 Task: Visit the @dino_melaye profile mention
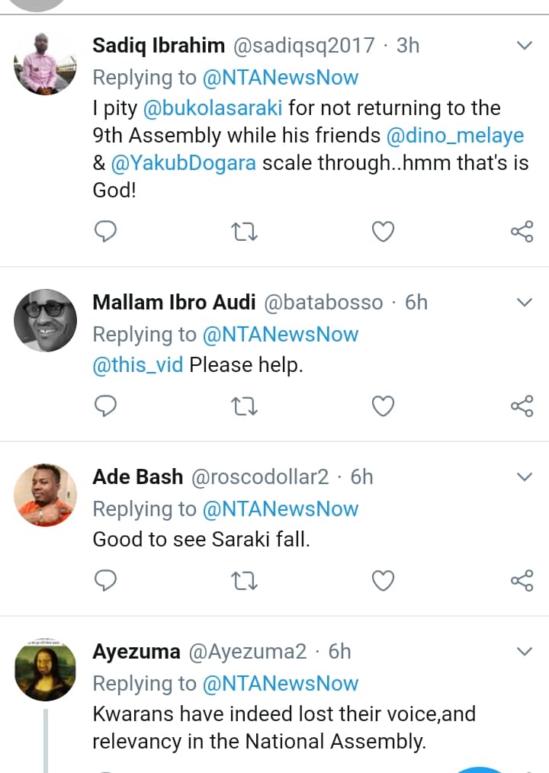click(455, 136)
